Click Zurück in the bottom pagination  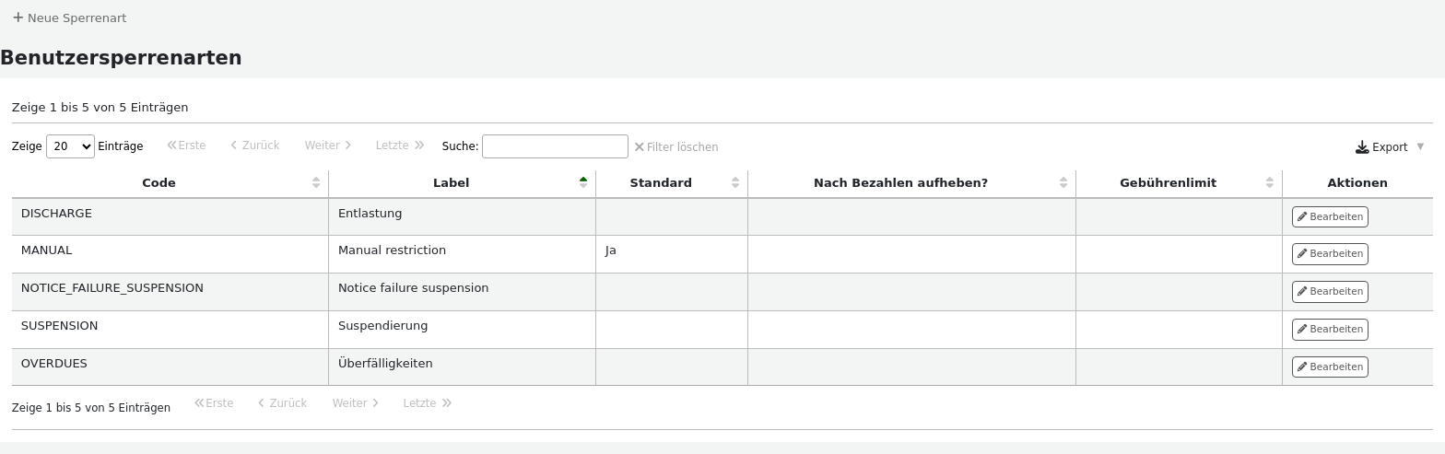pyautogui.click(x=281, y=403)
